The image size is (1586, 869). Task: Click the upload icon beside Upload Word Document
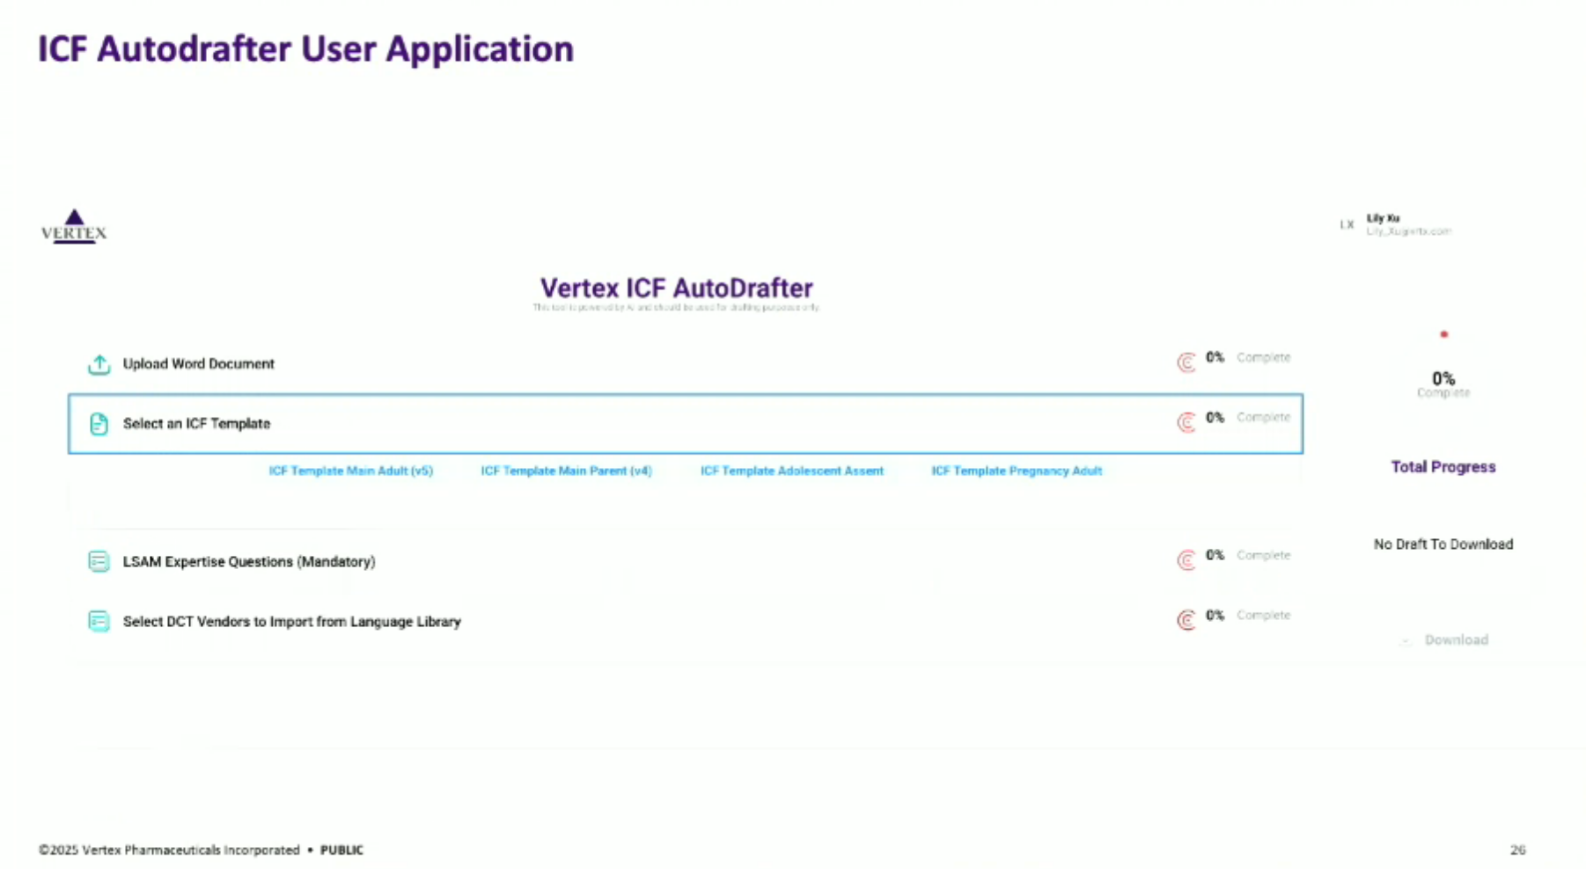point(99,364)
